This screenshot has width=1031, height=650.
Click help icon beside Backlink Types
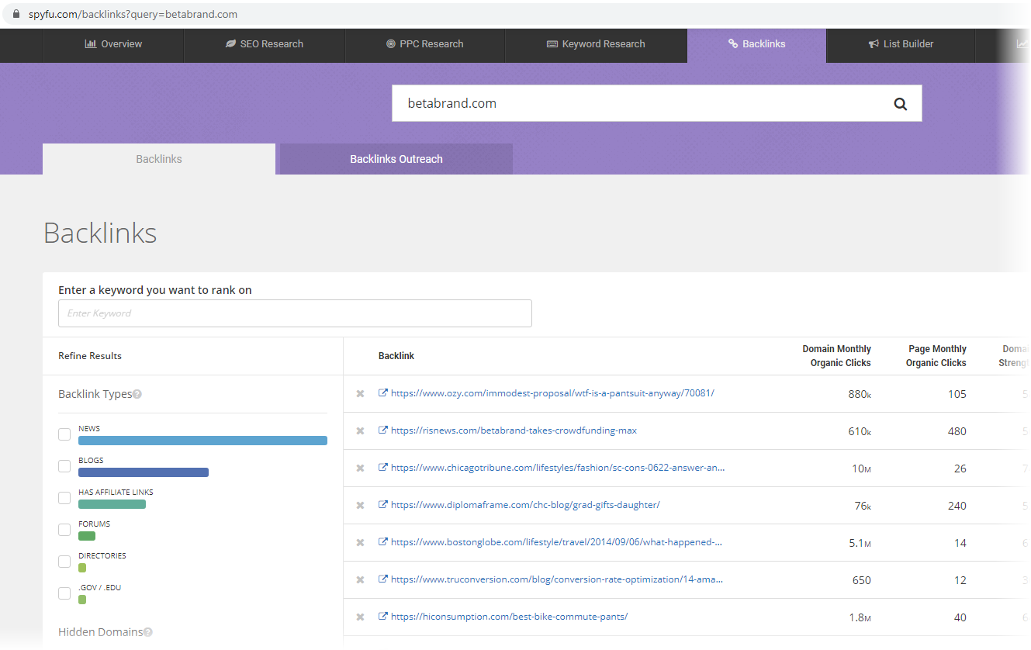[x=137, y=394]
